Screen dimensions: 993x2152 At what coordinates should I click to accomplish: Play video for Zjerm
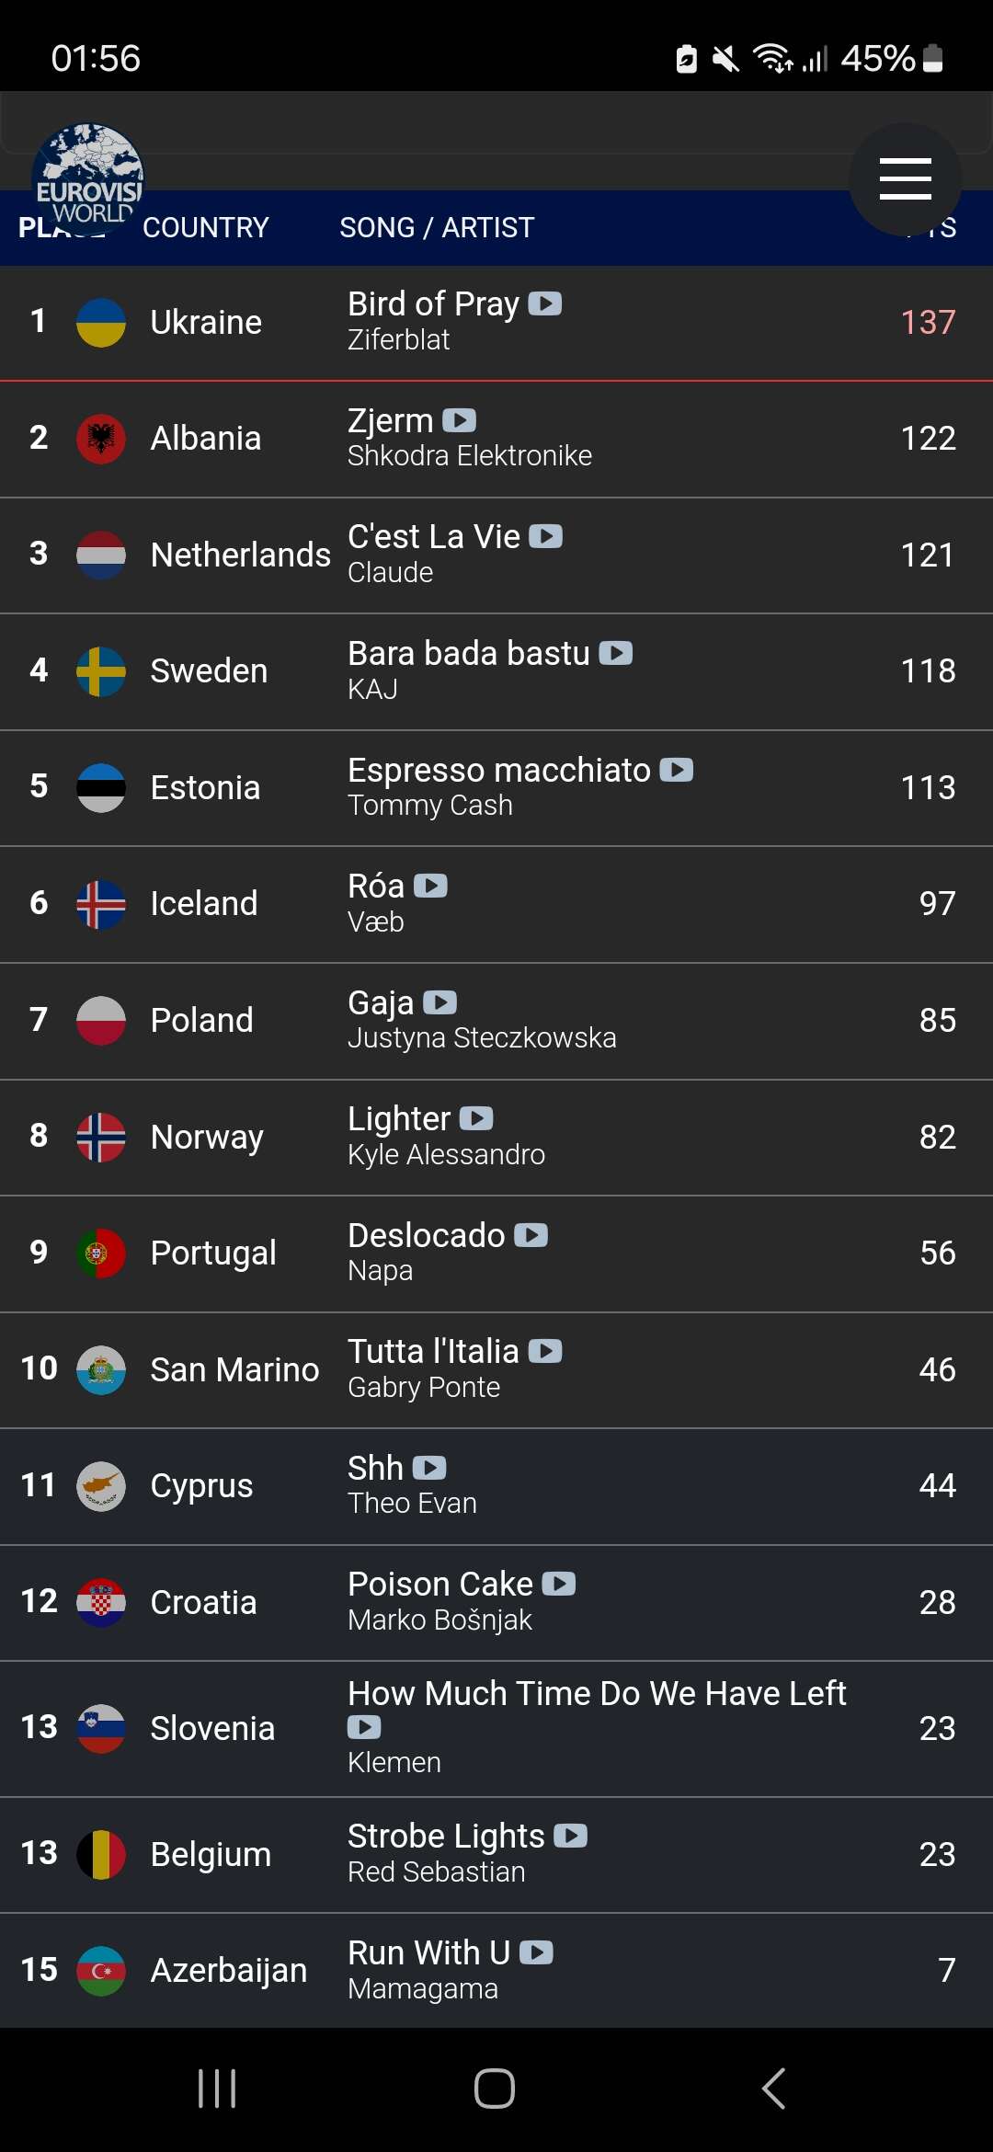click(x=460, y=420)
